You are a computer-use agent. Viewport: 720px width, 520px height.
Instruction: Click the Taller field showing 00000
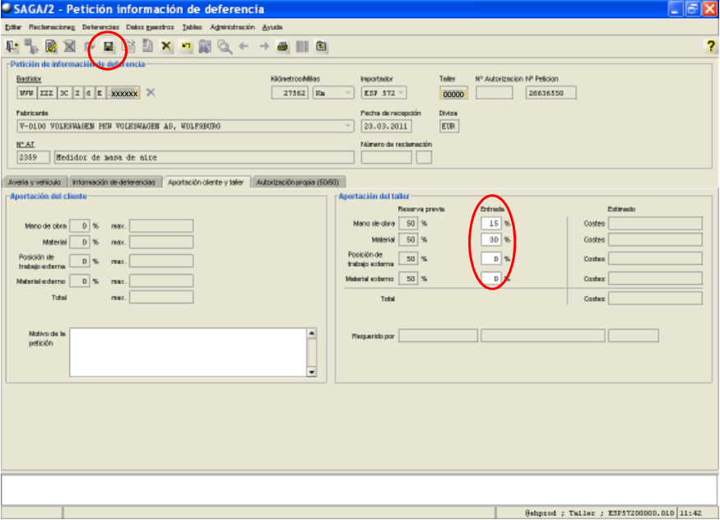tap(453, 94)
